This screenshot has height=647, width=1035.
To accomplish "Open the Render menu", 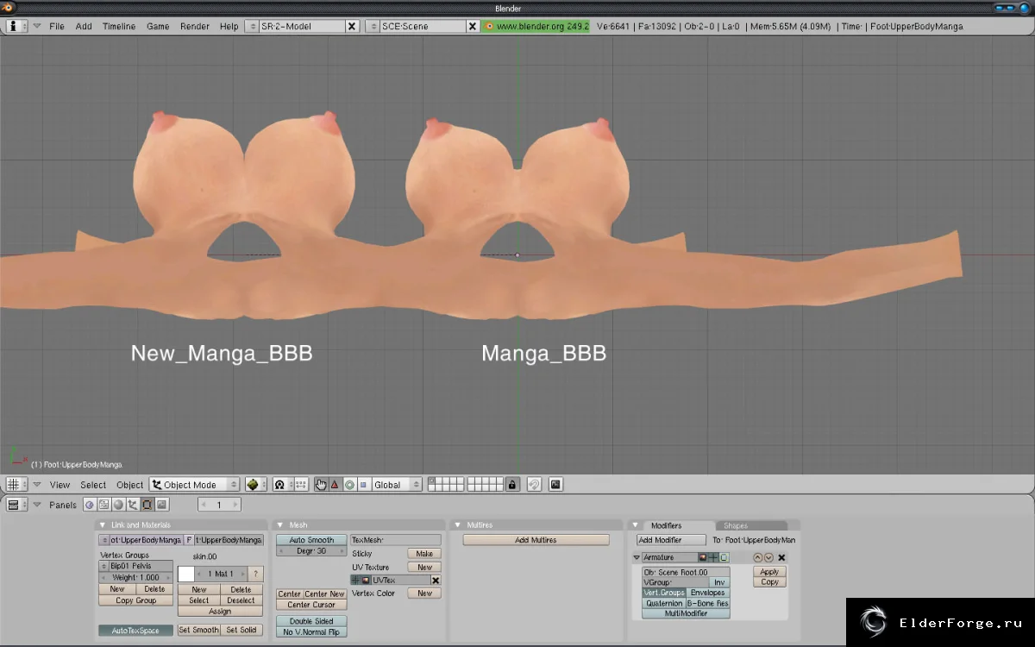I will (195, 26).
